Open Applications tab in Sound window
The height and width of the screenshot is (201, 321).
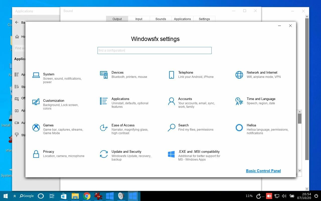pos(183,19)
